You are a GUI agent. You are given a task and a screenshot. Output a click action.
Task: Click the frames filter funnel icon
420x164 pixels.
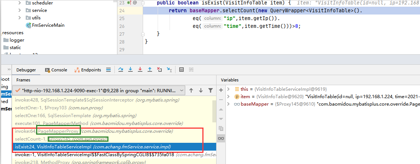pyautogui.click(x=211, y=90)
